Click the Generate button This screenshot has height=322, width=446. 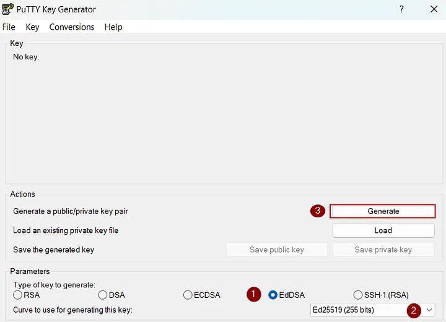pos(383,211)
